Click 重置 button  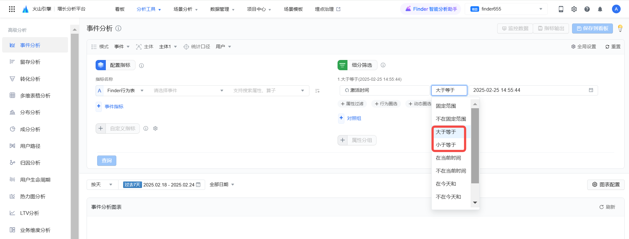point(613,47)
